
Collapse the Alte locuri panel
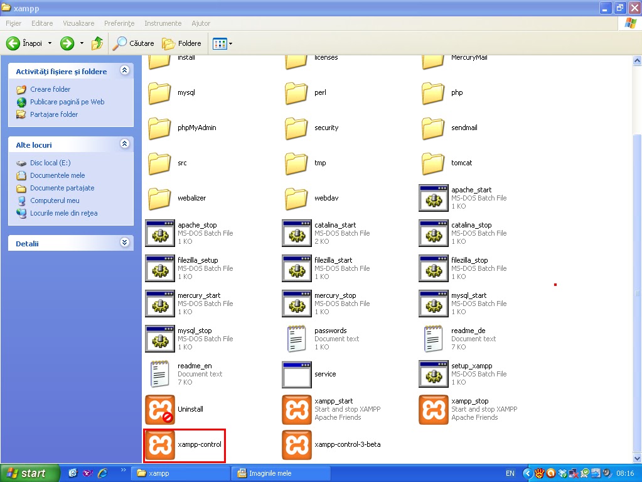(124, 144)
